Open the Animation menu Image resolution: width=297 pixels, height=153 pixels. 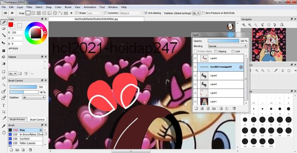click(x=90, y=7)
